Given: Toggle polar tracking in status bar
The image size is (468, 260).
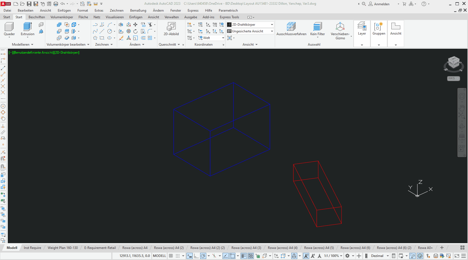Looking at the screenshot, I should 203,256.
